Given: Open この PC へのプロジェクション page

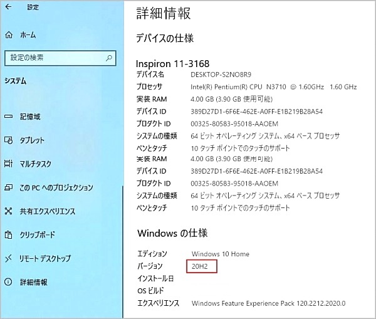Looking at the screenshot, I should pos(56,187).
